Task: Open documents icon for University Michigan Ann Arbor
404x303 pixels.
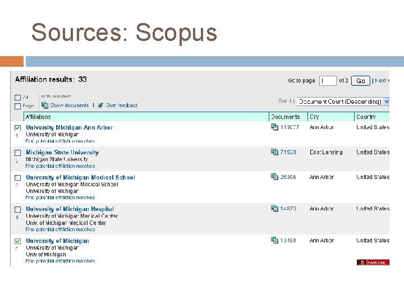Action: pos(274,127)
